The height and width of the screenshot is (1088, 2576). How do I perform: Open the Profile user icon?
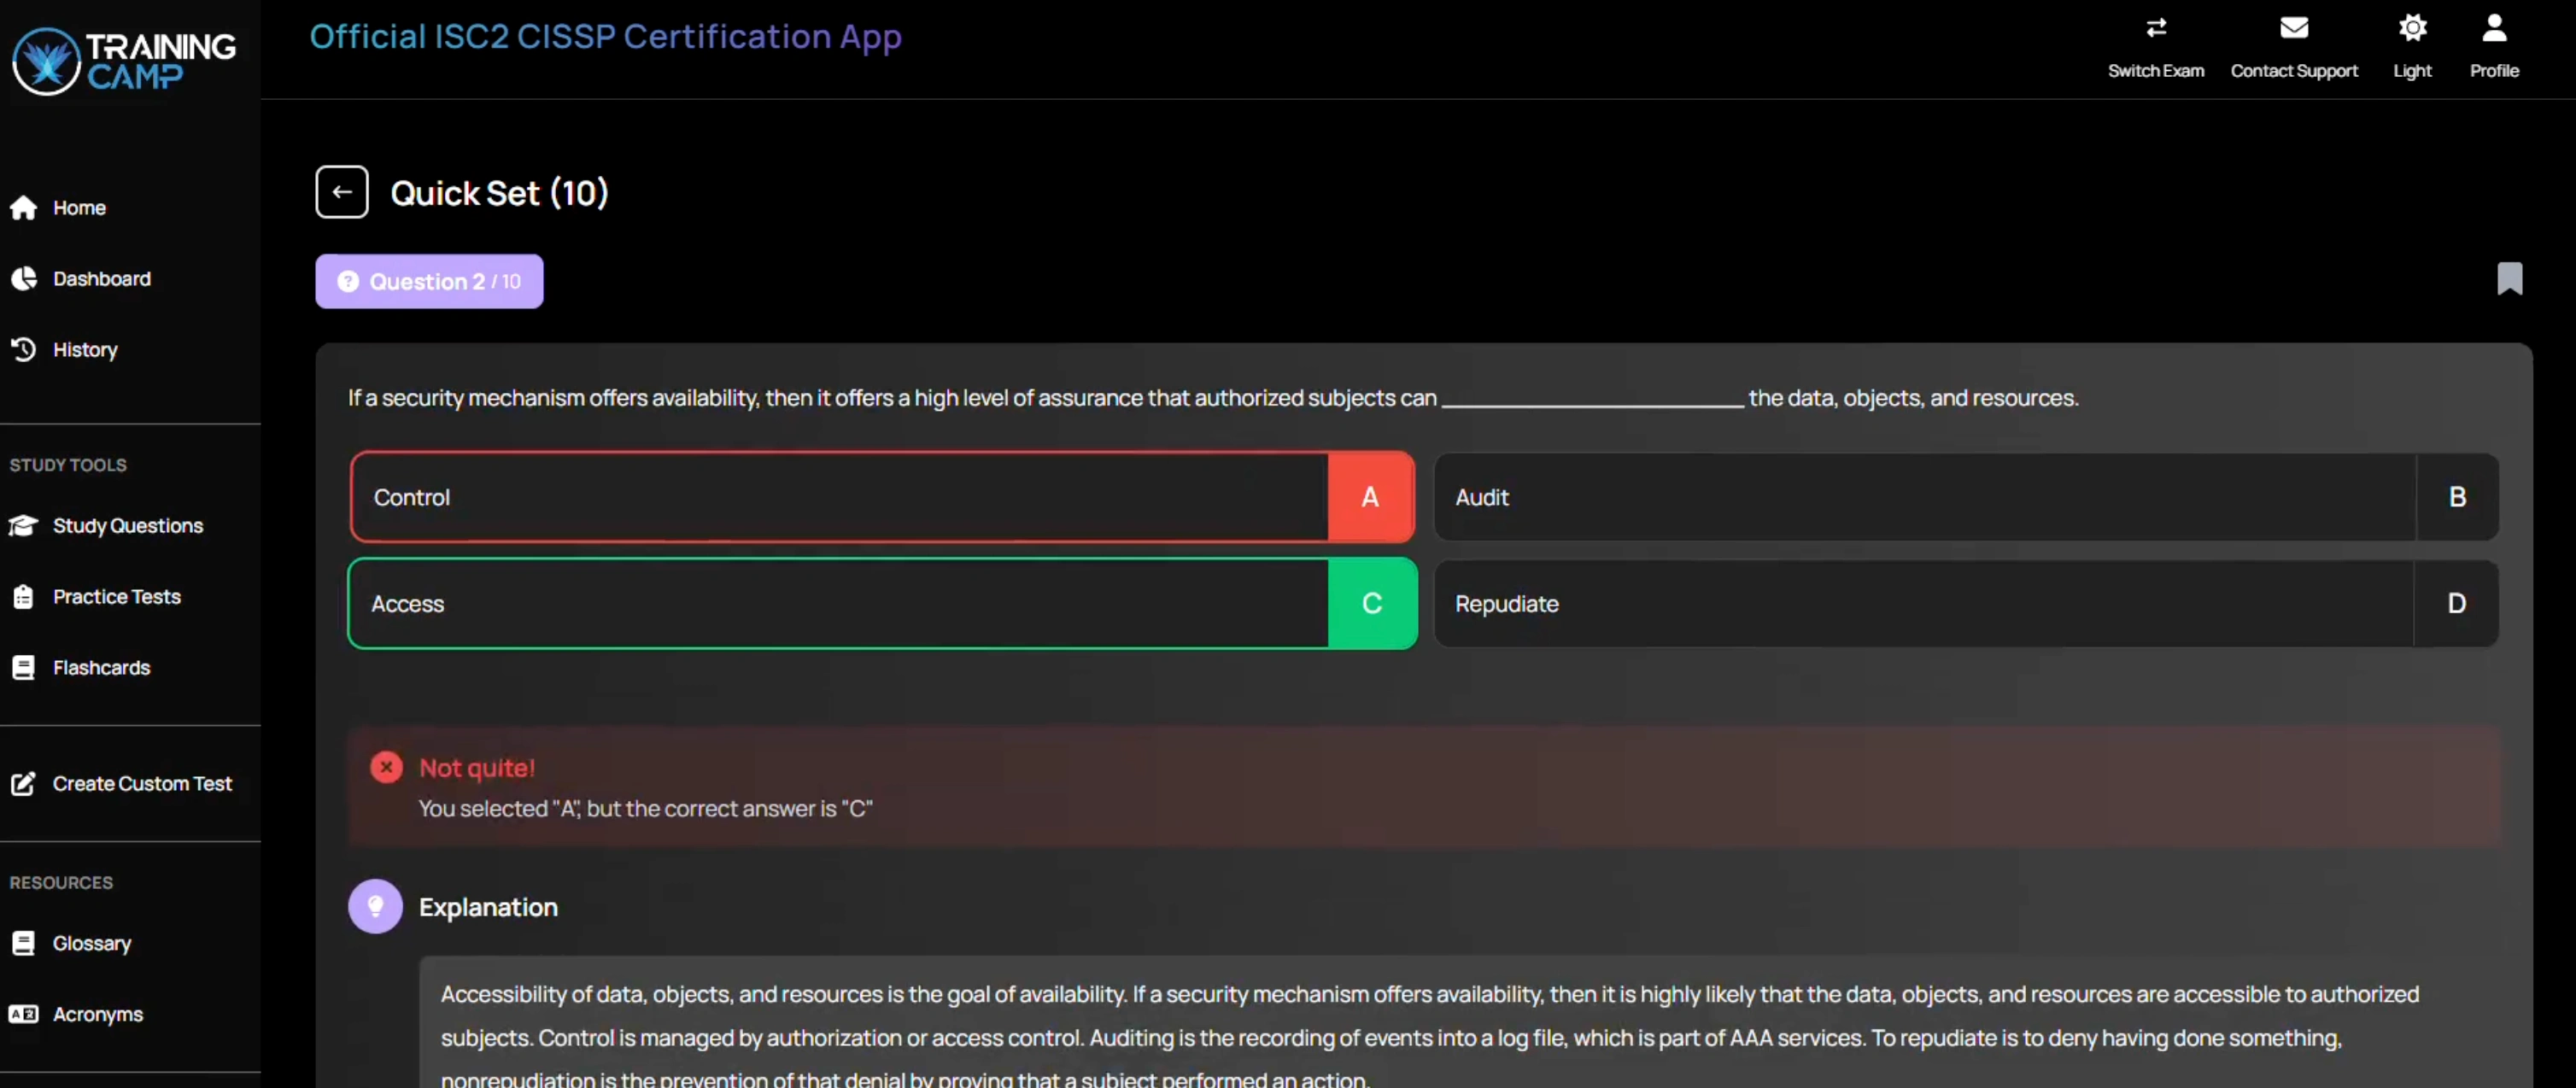pos(2493,28)
